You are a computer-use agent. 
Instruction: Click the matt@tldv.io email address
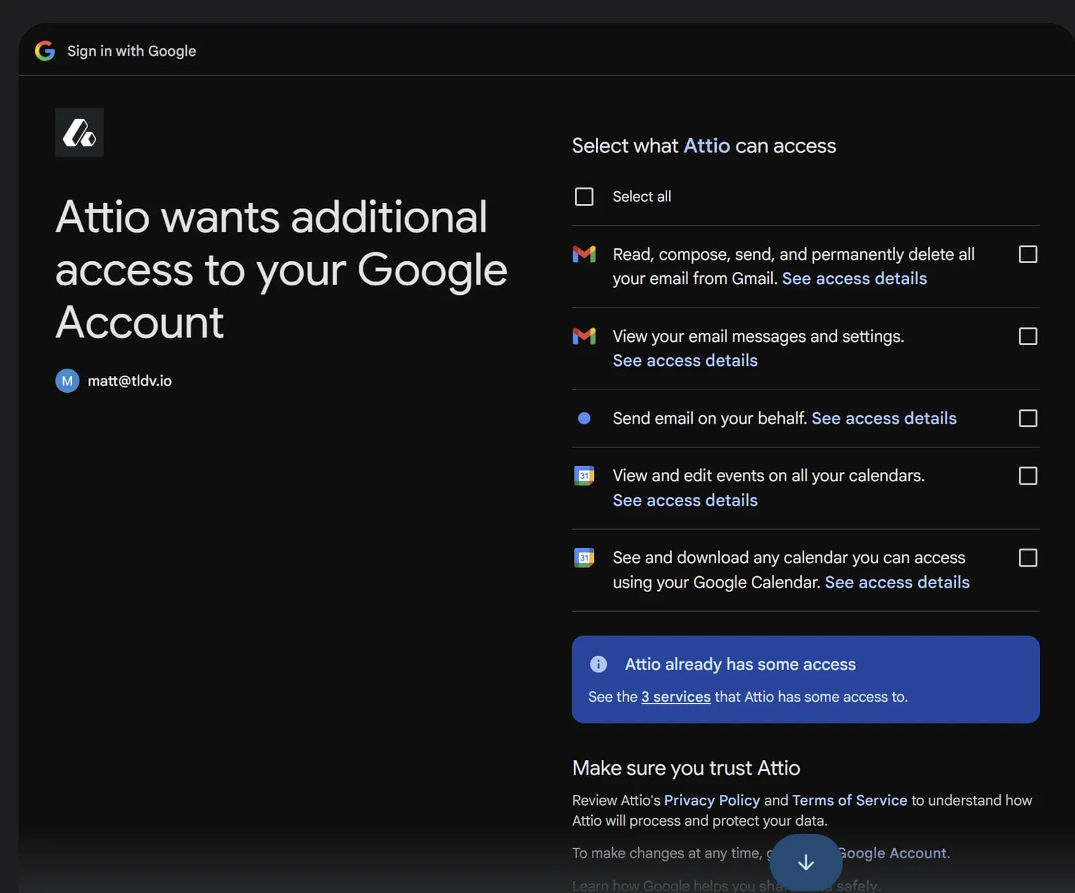click(x=130, y=381)
